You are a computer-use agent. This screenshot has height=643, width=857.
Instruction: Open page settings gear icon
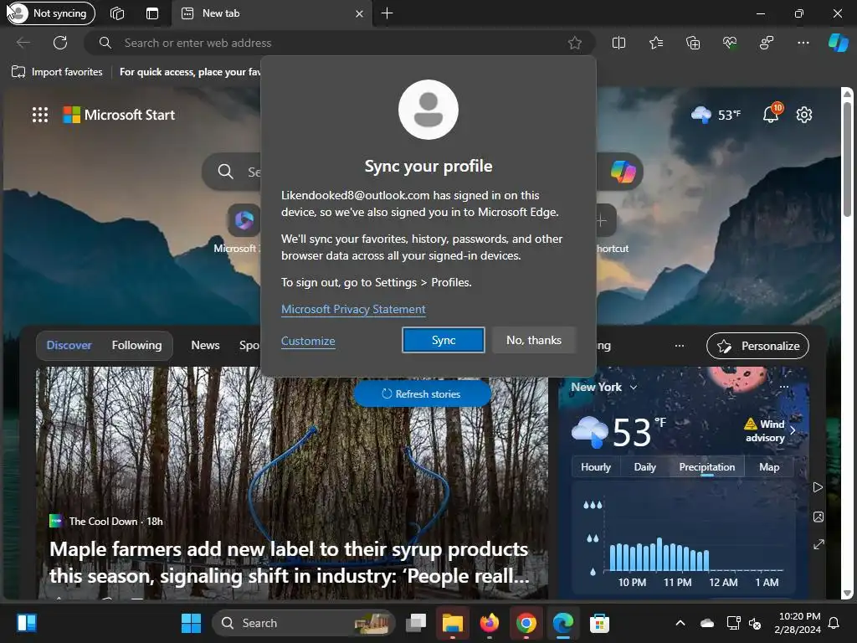(804, 115)
